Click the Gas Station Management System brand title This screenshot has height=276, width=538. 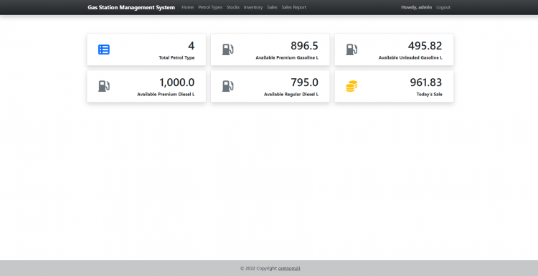click(131, 7)
